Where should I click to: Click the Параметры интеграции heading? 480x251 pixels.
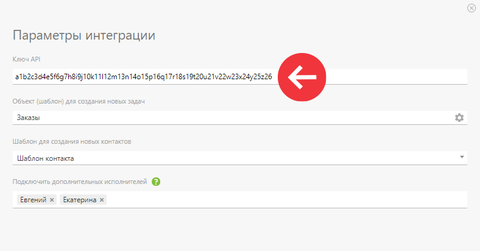pos(84,35)
